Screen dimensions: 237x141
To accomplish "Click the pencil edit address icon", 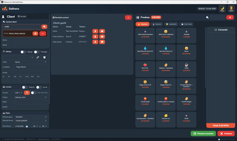I will [38, 57].
